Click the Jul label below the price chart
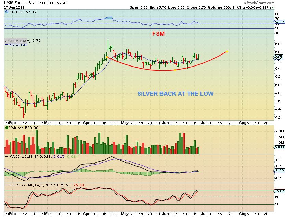This screenshot has width=285, height=217. (204, 123)
